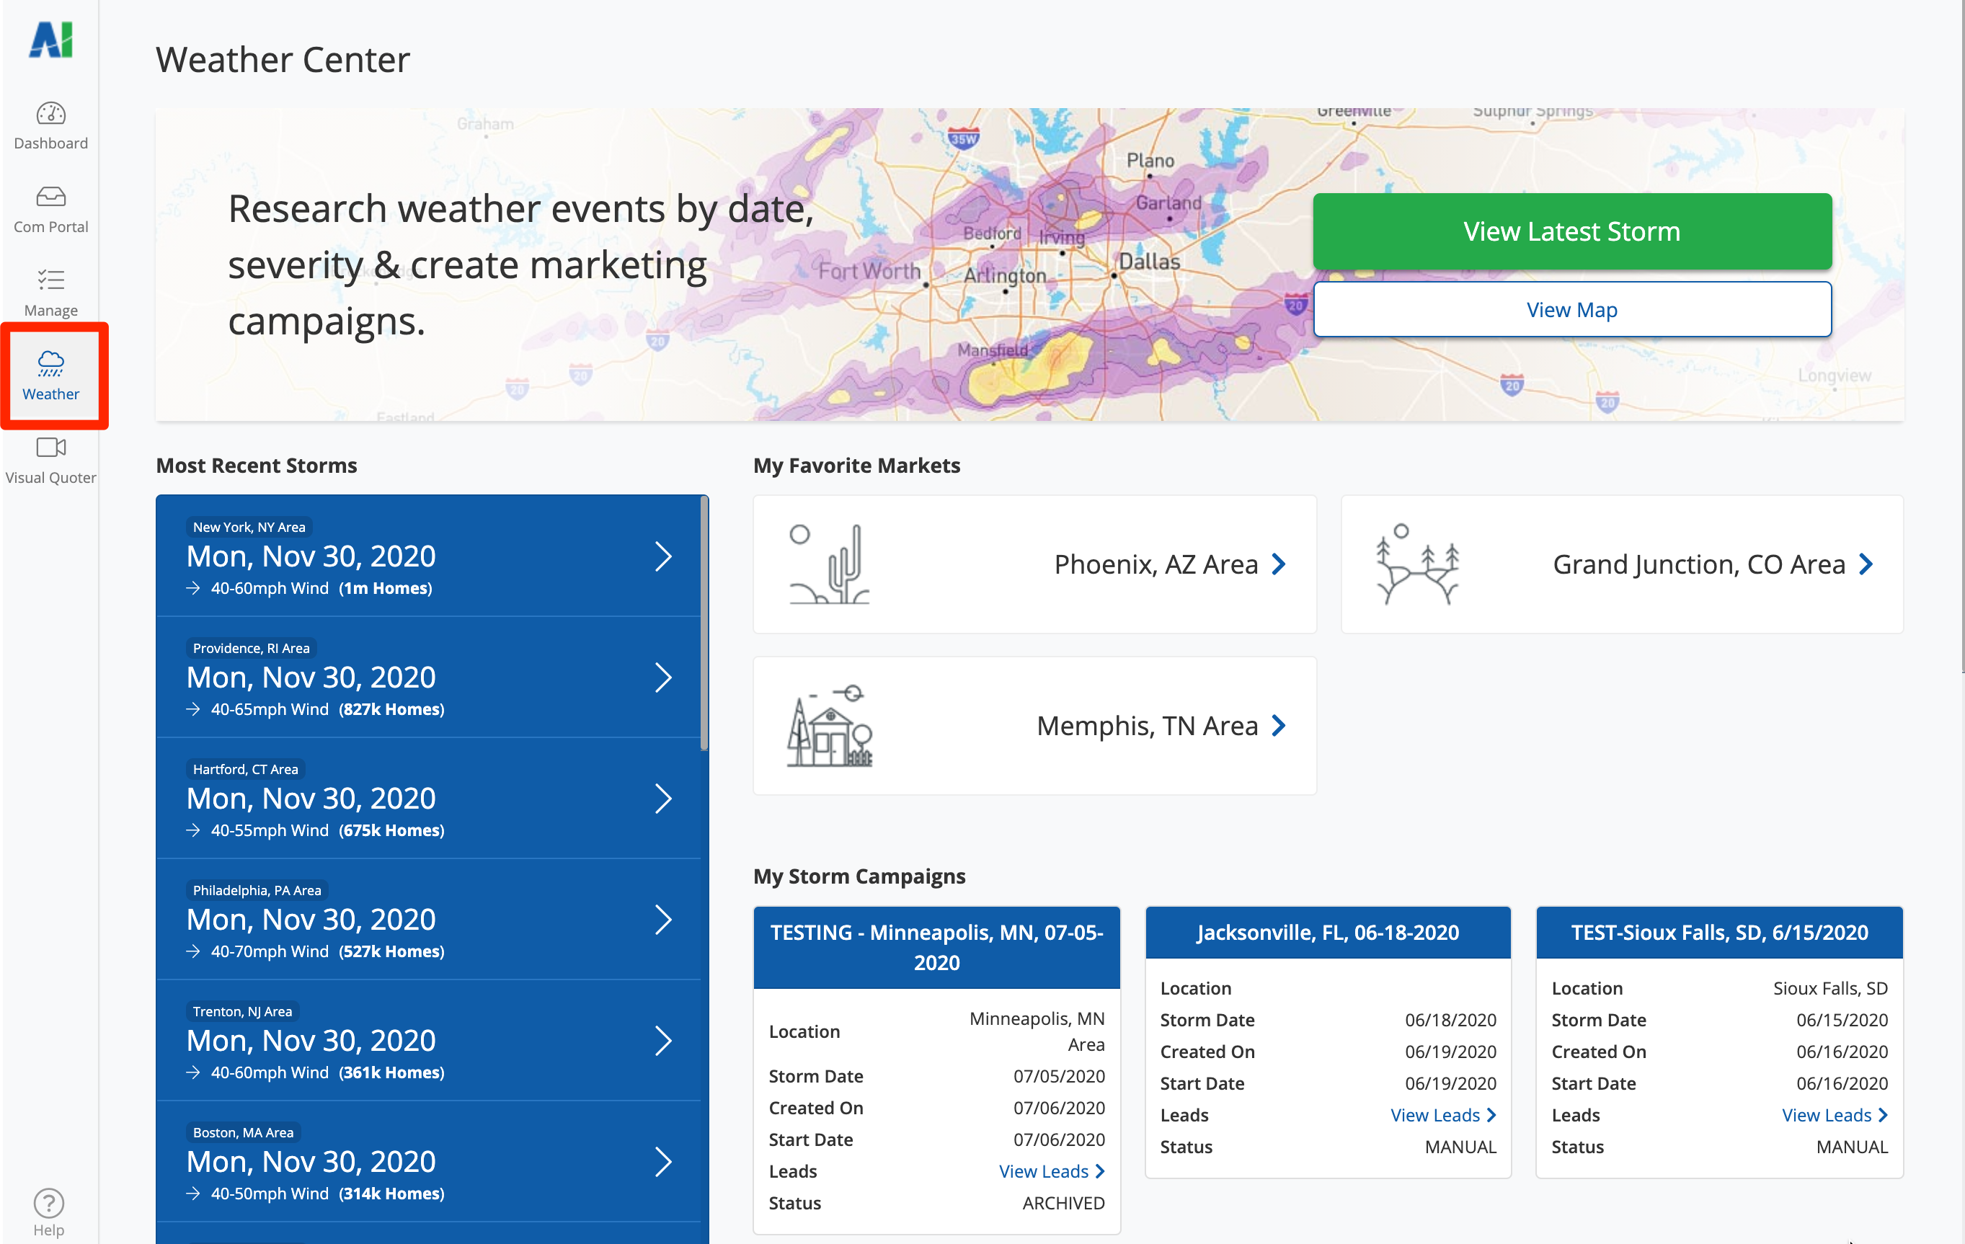Screen dimensions: 1965x1244
Task: Open Philadelphia, PA Area storm chevron
Action: pyautogui.click(x=663, y=920)
